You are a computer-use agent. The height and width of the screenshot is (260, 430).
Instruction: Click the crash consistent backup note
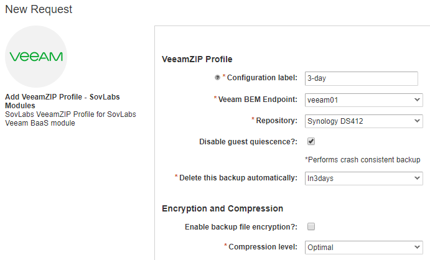(362, 160)
